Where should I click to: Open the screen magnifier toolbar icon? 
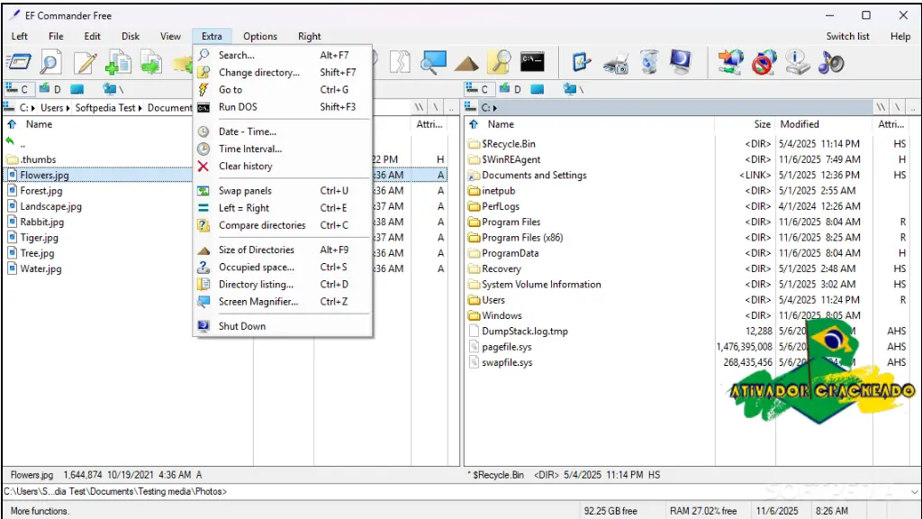[x=433, y=62]
